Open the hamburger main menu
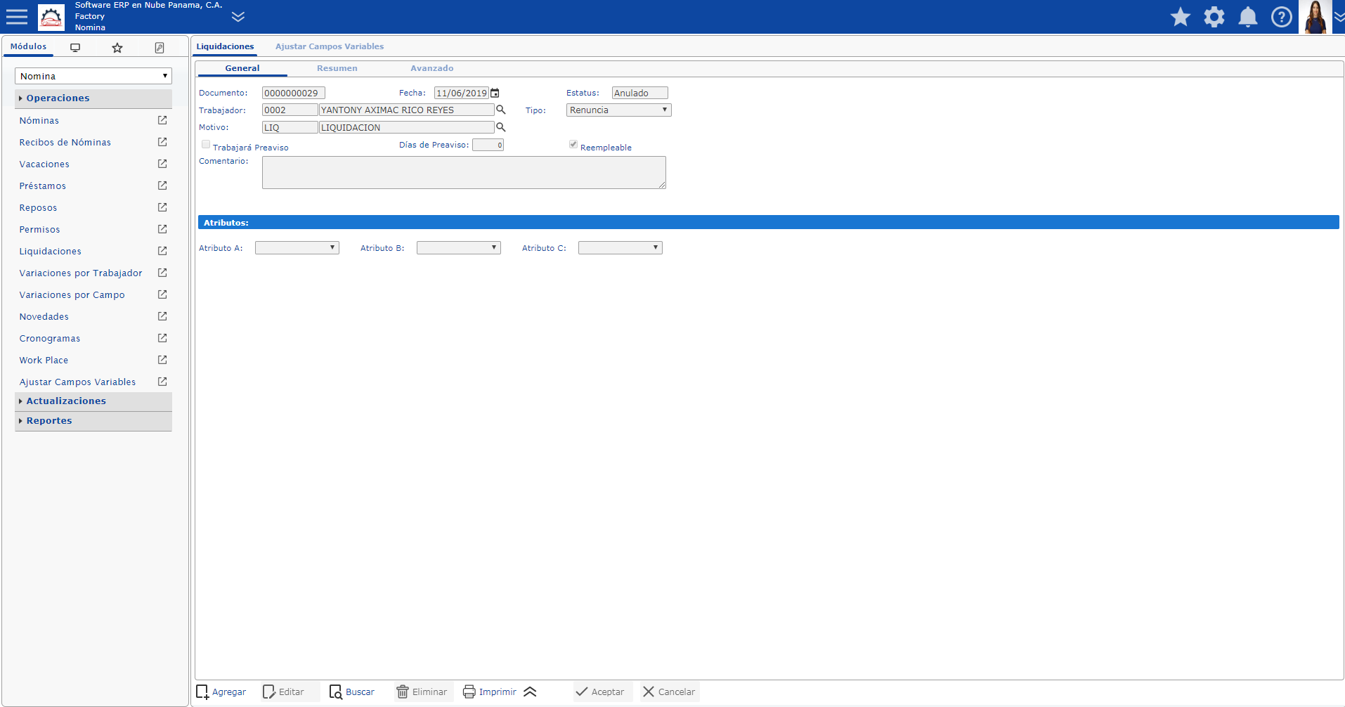The height and width of the screenshot is (707, 1345). [17, 17]
